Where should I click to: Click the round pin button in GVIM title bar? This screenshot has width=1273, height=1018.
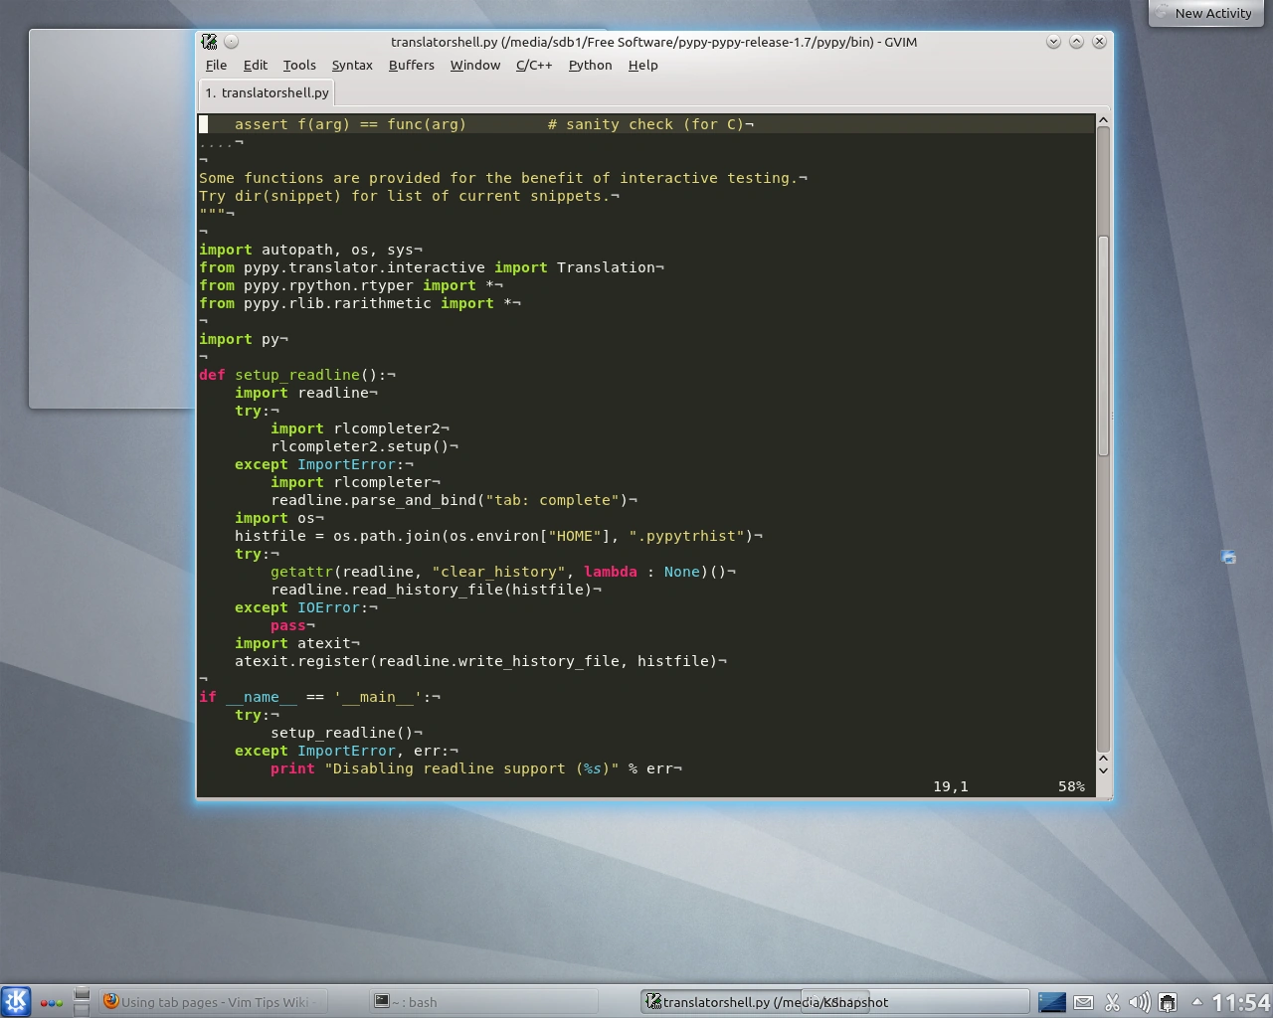tap(231, 42)
